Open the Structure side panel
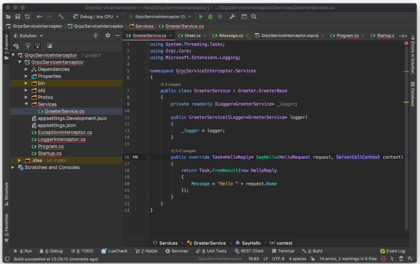Screen dimensions: 420x264 (x=7, y=194)
